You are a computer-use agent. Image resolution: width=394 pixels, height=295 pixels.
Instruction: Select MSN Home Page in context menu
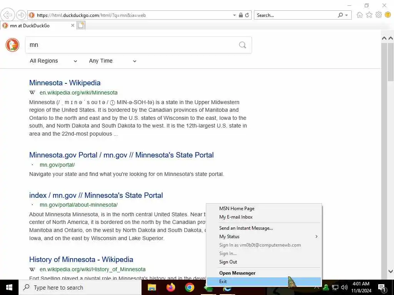[x=264, y=209]
